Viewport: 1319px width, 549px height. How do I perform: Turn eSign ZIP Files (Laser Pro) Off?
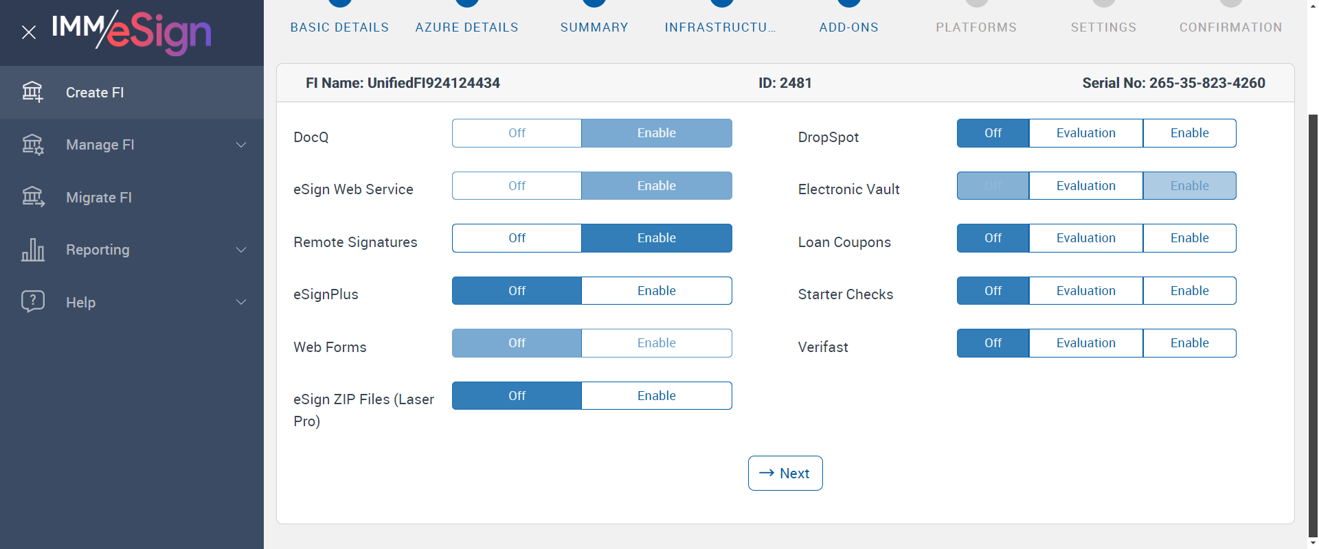click(517, 396)
